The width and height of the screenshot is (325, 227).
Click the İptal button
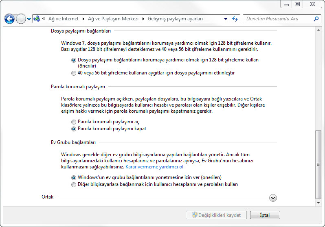[x=265, y=215]
